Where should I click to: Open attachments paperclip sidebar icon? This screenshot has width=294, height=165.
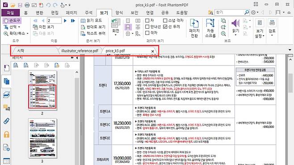click(x=6, y=121)
